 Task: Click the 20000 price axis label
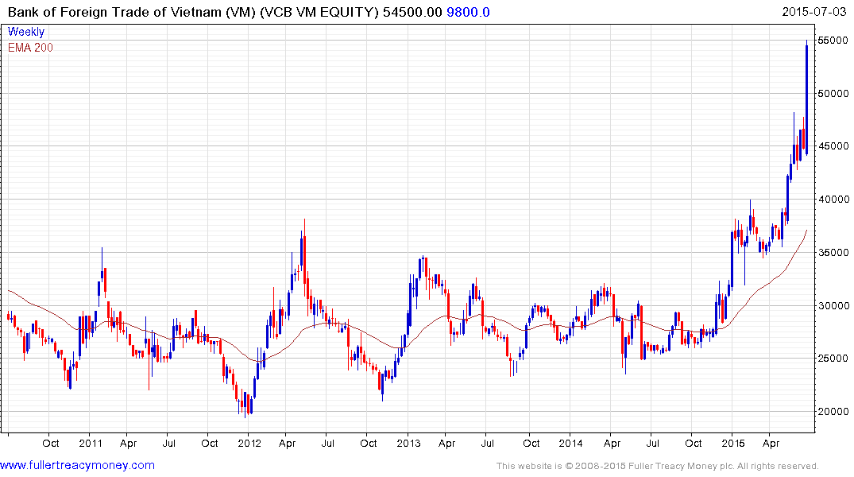[x=833, y=412]
